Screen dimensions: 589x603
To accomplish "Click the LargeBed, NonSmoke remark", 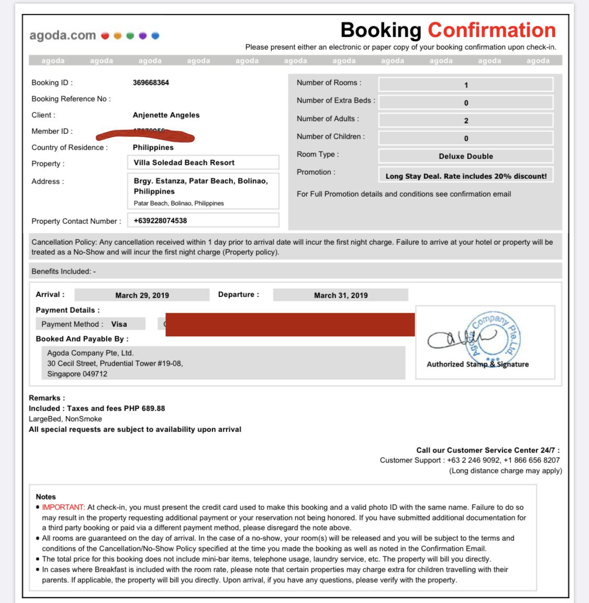I will point(65,419).
